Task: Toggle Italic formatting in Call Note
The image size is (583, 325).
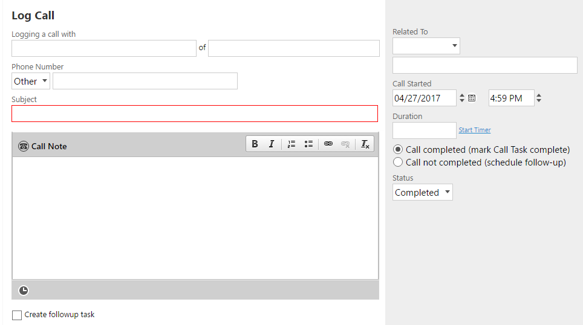Action: (272, 144)
